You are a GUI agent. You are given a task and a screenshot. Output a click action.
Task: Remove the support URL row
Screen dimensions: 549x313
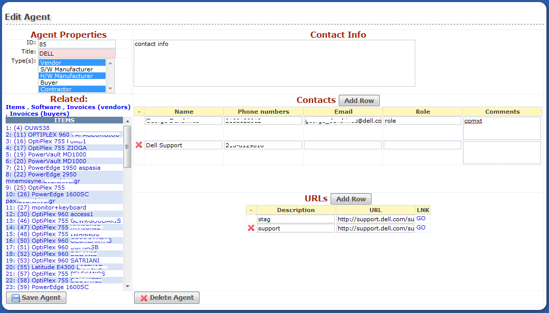[x=251, y=228]
